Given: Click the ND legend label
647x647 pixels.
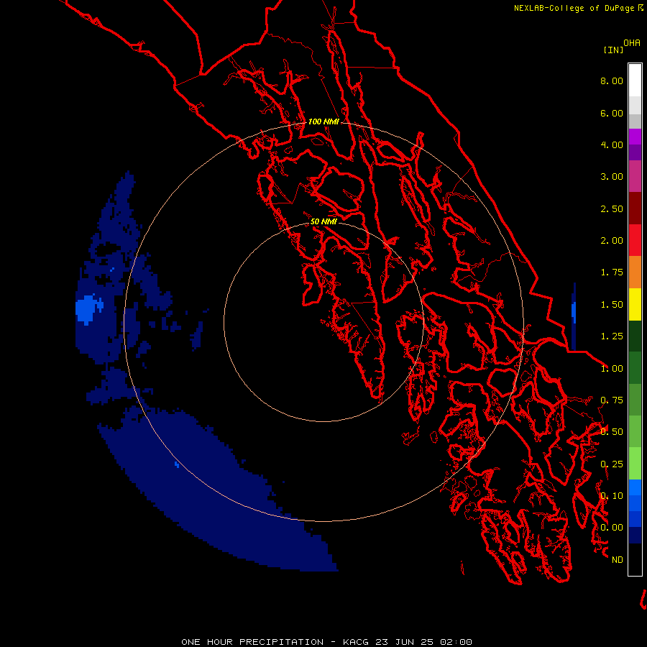Looking at the screenshot, I should [x=618, y=560].
